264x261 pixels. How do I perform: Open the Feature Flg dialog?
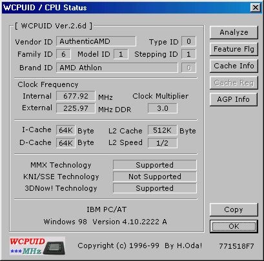pos(234,49)
